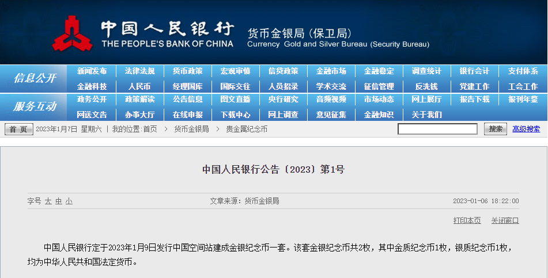Open 意见征集 section
548x278 pixels.
(331, 115)
